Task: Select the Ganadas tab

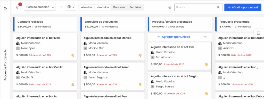Action: tap(119, 7)
